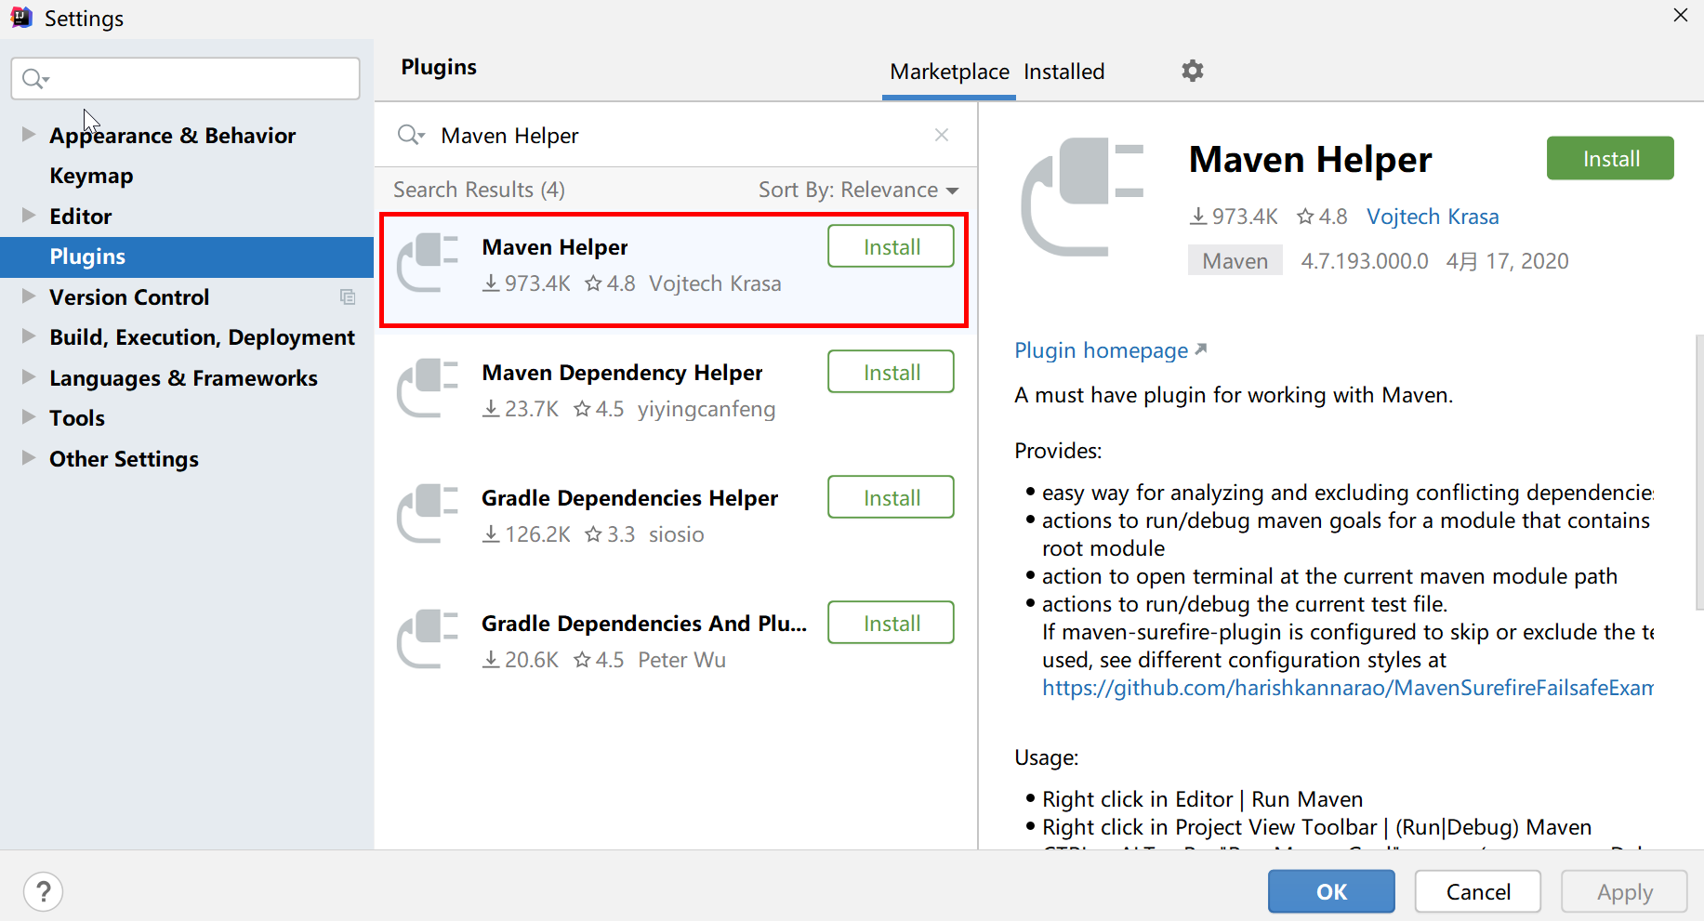
Task: Expand Languages & Frameworks node
Action: (x=29, y=377)
